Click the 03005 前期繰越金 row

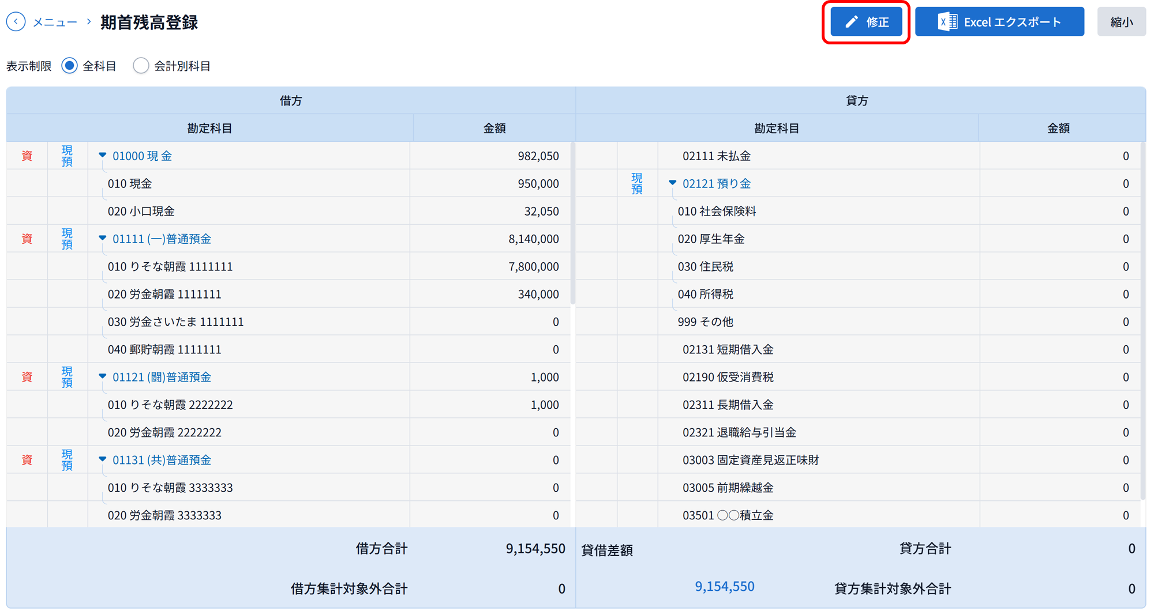pos(859,488)
